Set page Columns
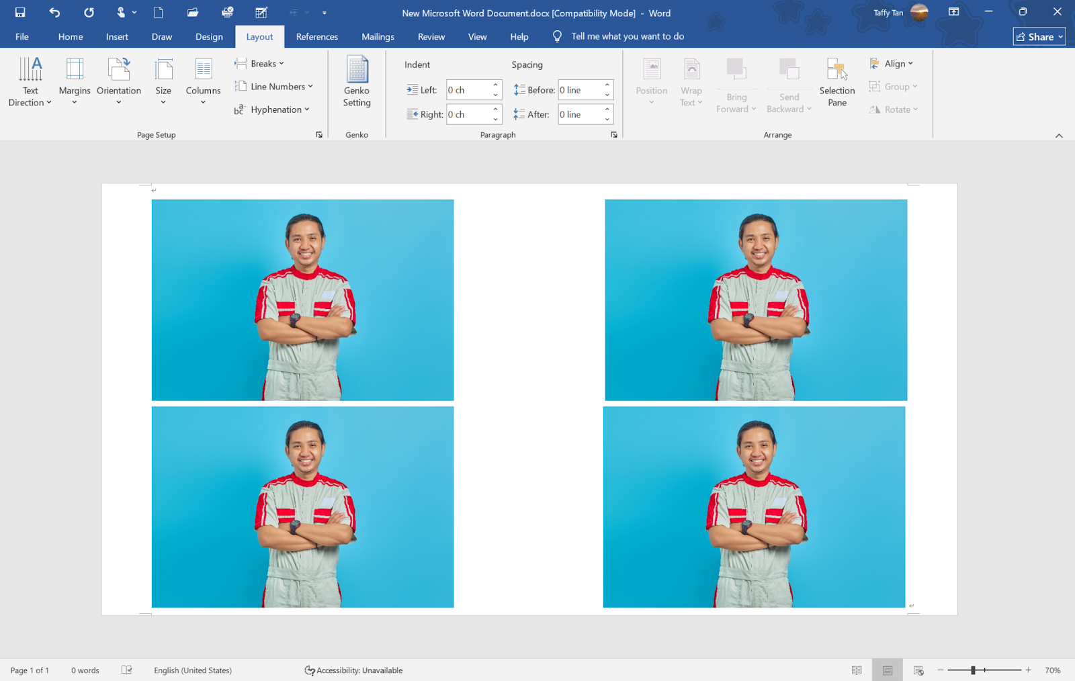The image size is (1075, 681). (x=203, y=83)
